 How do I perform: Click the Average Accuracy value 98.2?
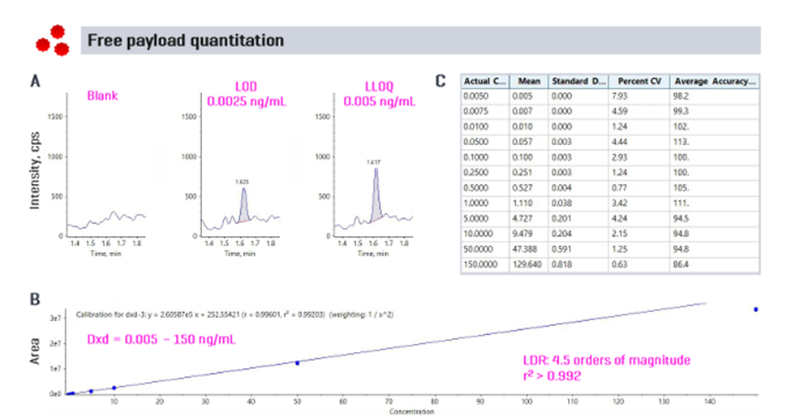coord(681,96)
